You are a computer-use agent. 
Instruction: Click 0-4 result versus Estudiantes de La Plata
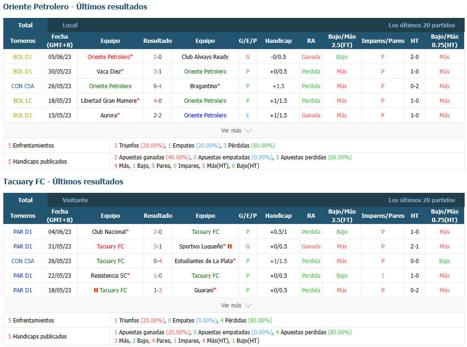(x=158, y=261)
